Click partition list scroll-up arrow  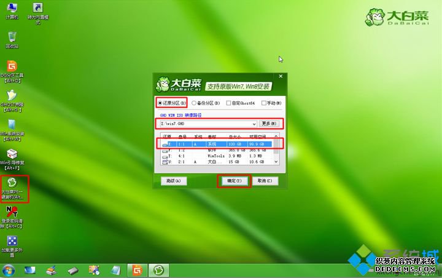tap(276, 136)
